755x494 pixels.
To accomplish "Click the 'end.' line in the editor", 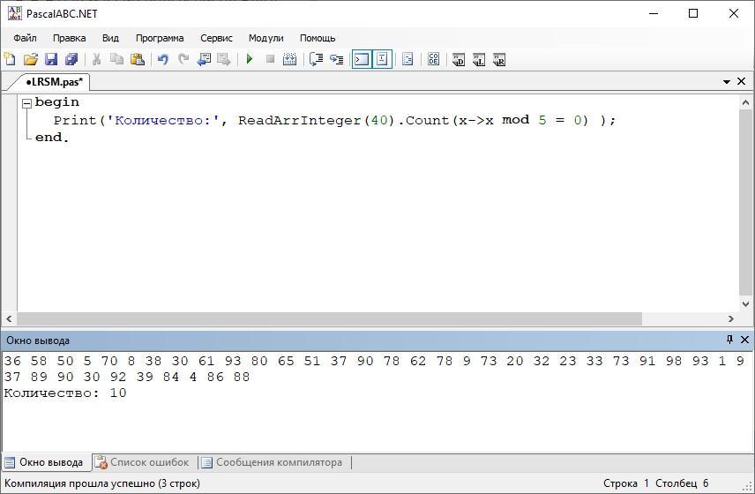I will pos(52,138).
